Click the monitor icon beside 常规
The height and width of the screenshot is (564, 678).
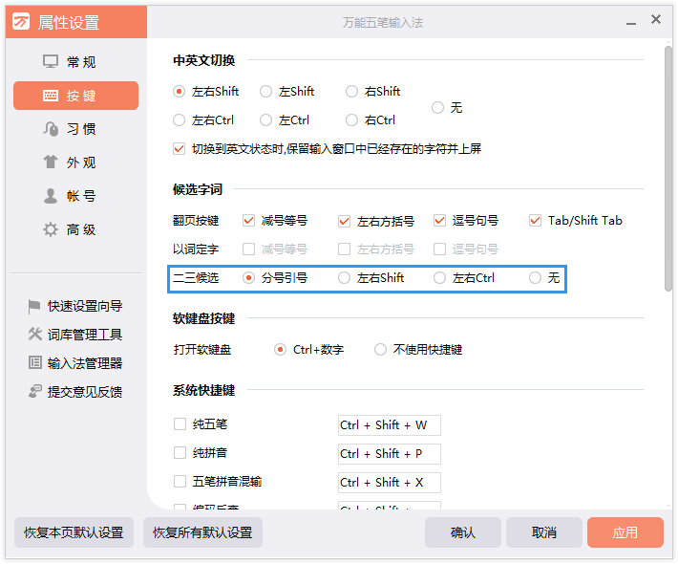[51, 61]
